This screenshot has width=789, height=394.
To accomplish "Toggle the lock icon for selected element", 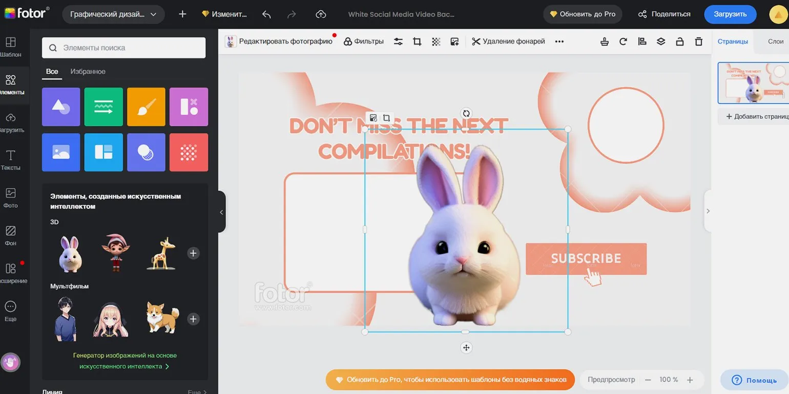I will [679, 41].
